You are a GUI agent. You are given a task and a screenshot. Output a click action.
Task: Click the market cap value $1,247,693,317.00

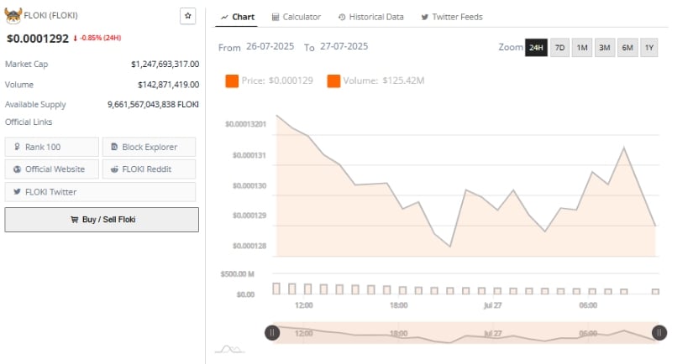point(165,64)
